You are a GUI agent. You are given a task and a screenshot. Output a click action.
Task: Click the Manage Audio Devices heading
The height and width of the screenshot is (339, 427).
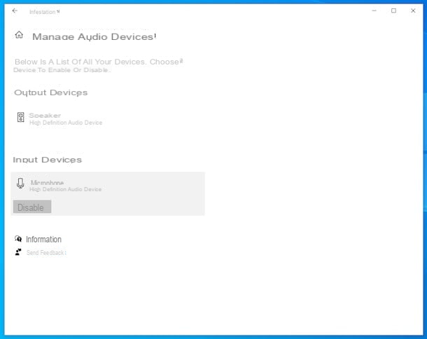[x=94, y=37]
